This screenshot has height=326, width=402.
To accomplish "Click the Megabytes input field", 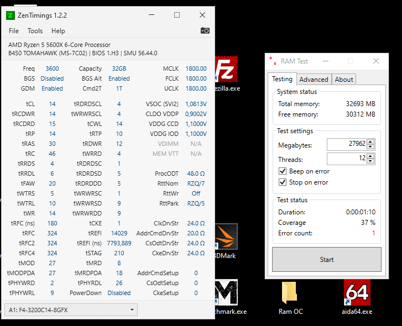I will [x=347, y=144].
